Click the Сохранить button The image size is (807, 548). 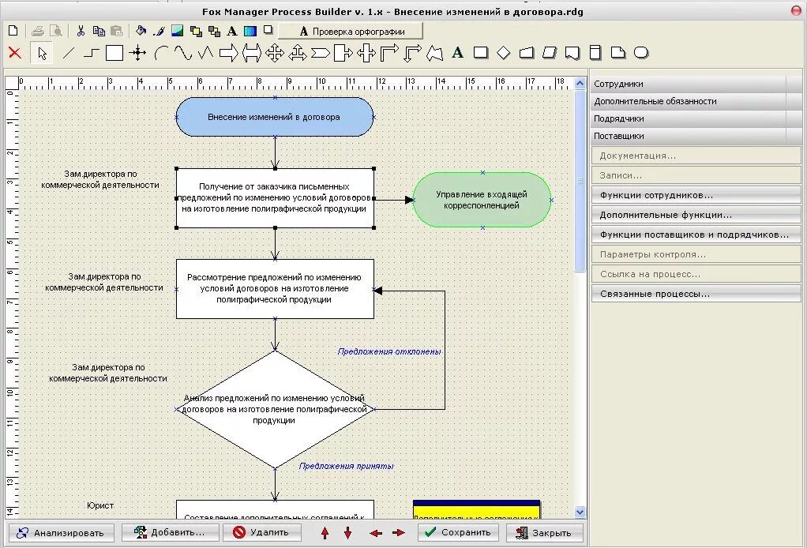pyautogui.click(x=458, y=532)
